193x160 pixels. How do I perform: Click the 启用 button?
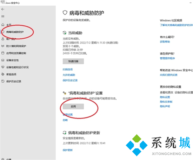[x=73, y=107]
